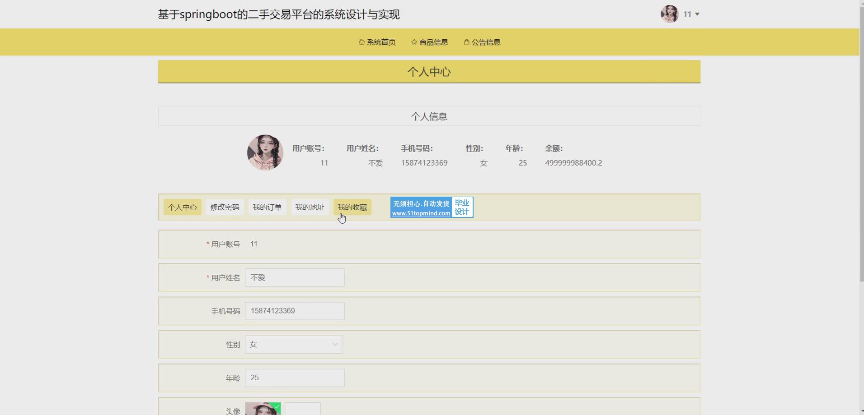Open the 我的订单 tab

click(267, 207)
